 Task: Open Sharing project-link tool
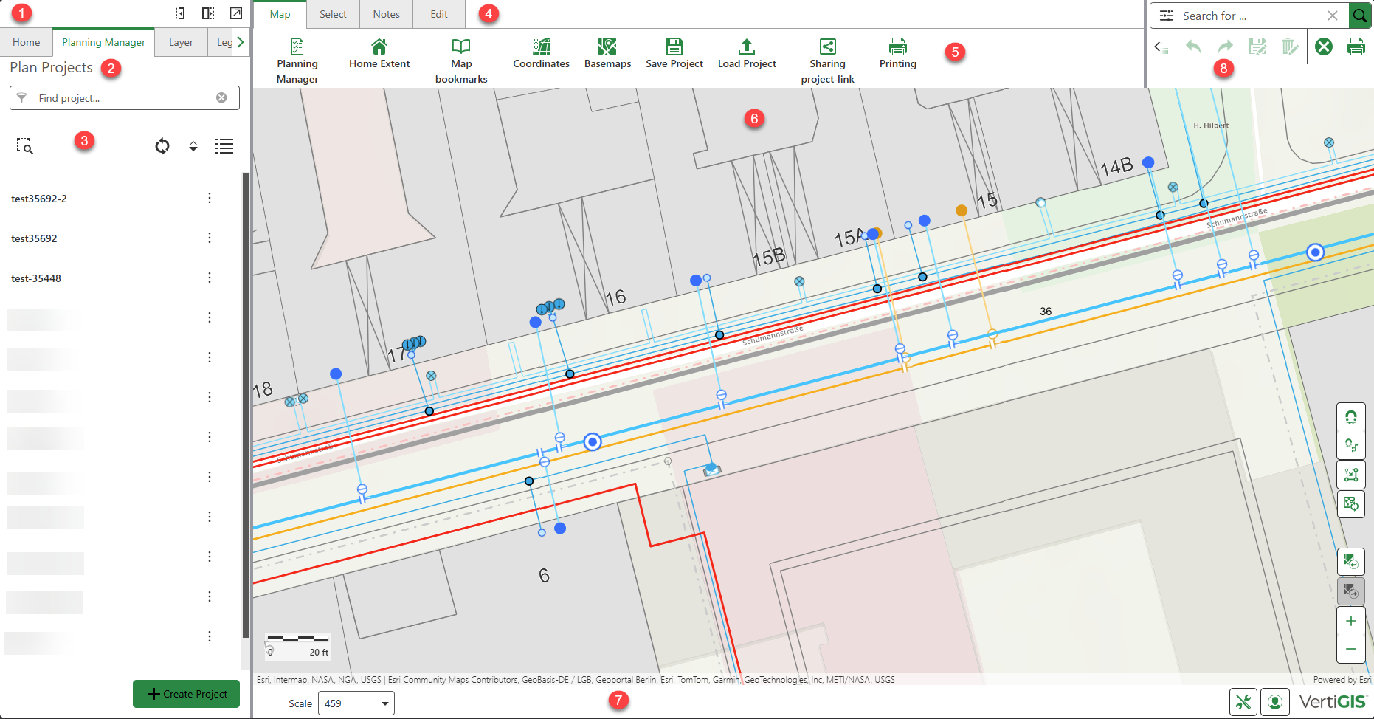pyautogui.click(x=827, y=59)
